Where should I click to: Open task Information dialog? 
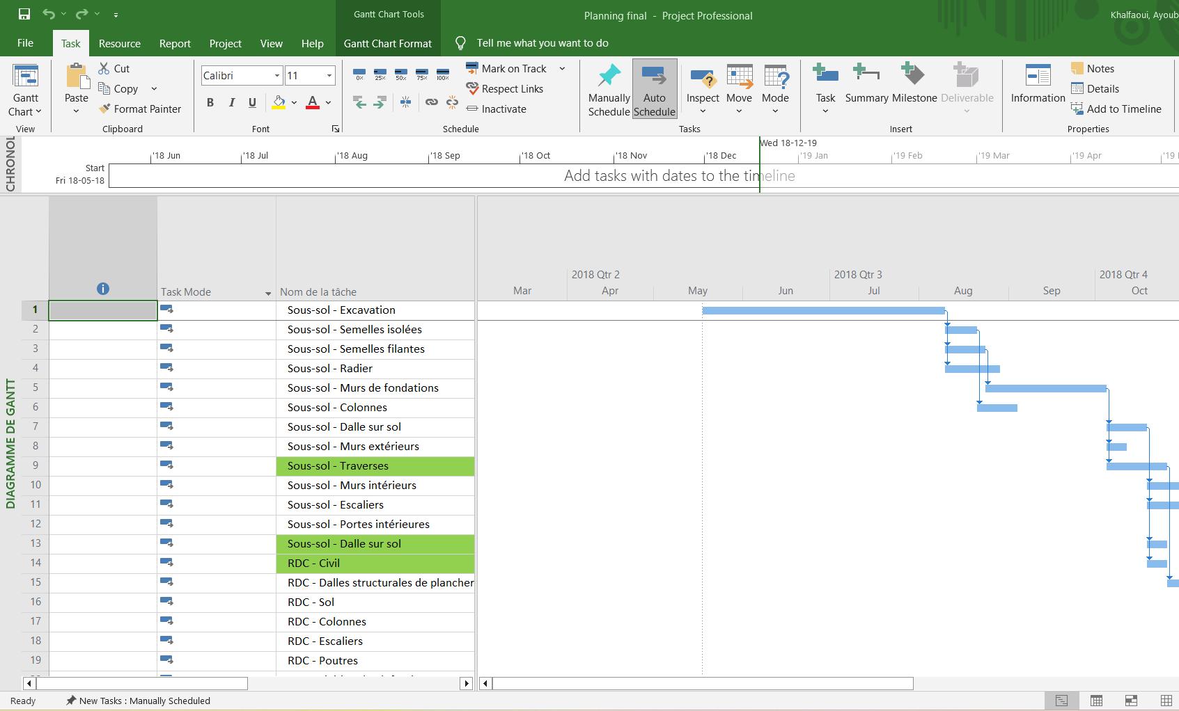(x=1038, y=83)
